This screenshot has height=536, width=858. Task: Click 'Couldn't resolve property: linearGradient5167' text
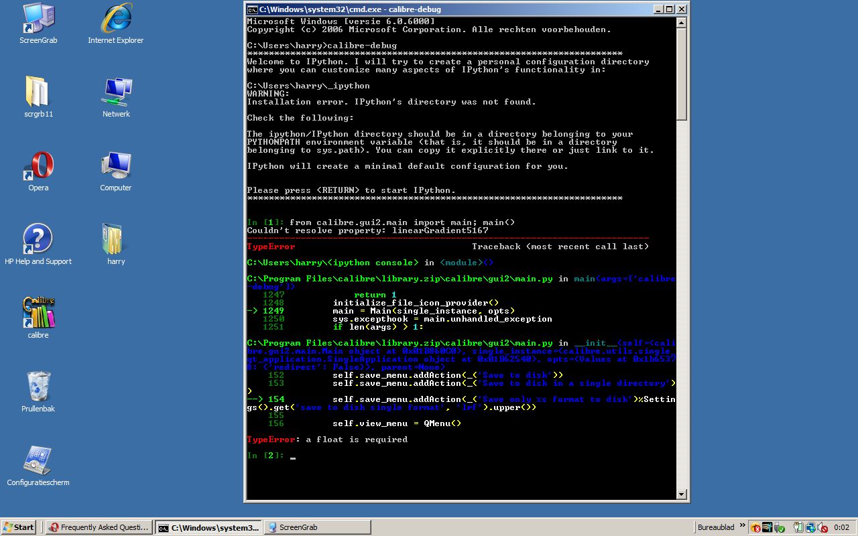pyautogui.click(x=367, y=230)
